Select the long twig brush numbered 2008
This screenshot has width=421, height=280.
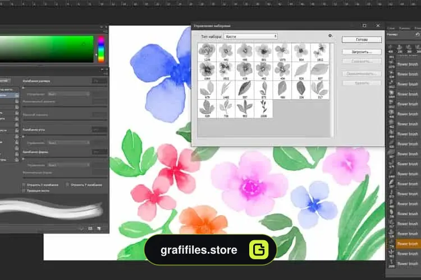(263, 109)
